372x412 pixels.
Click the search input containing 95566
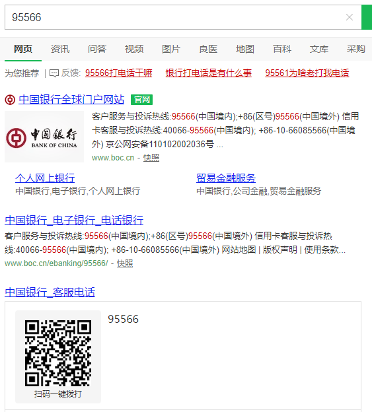(183, 17)
